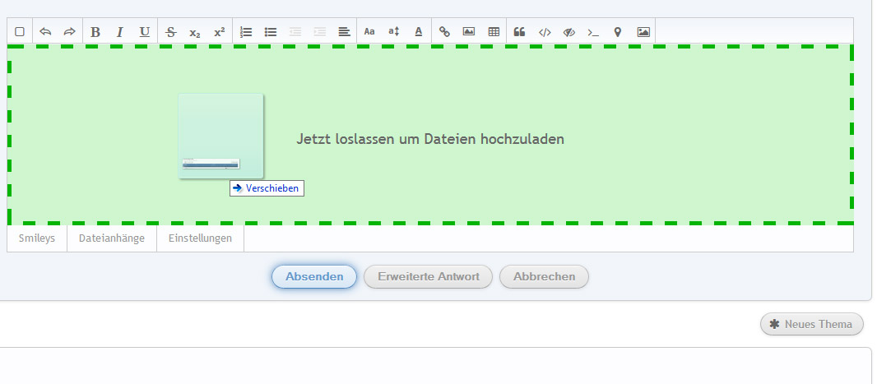
Task: Insert a bulleted list
Action: (x=270, y=32)
